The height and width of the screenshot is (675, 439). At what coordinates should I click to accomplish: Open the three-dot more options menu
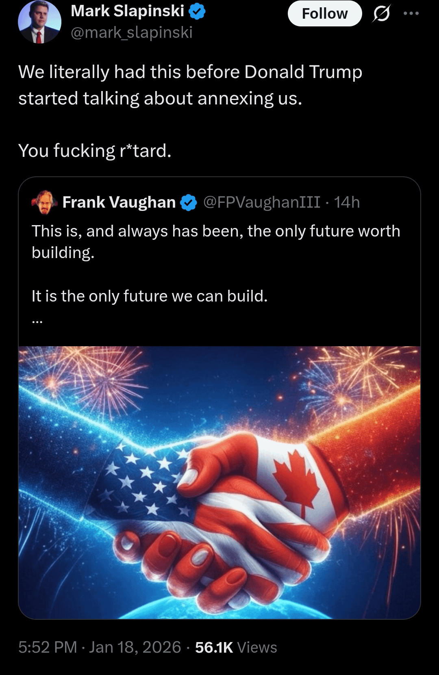click(x=411, y=13)
